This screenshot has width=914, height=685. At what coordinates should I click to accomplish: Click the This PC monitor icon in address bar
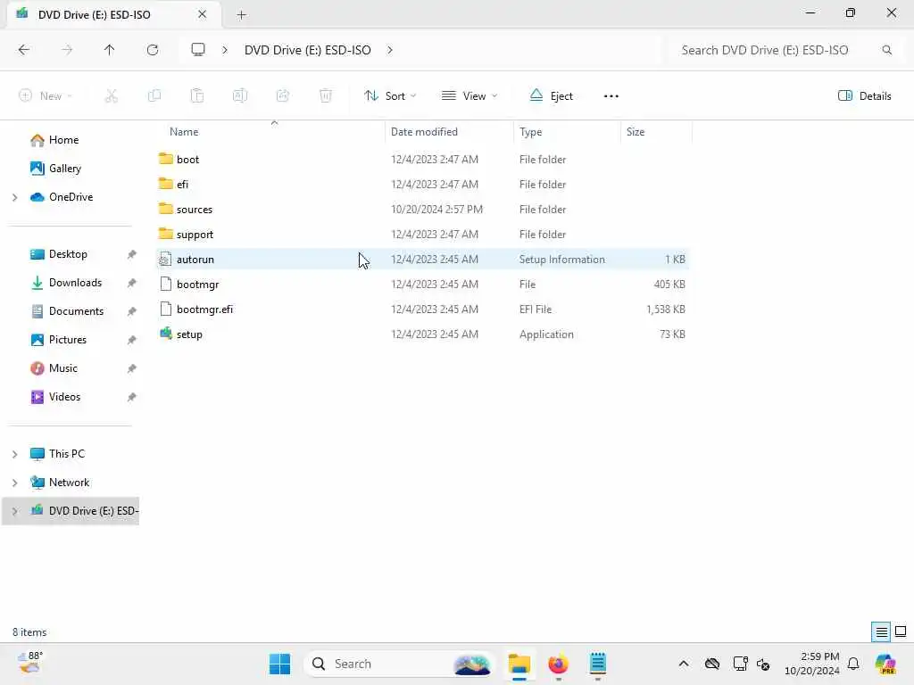coord(198,50)
